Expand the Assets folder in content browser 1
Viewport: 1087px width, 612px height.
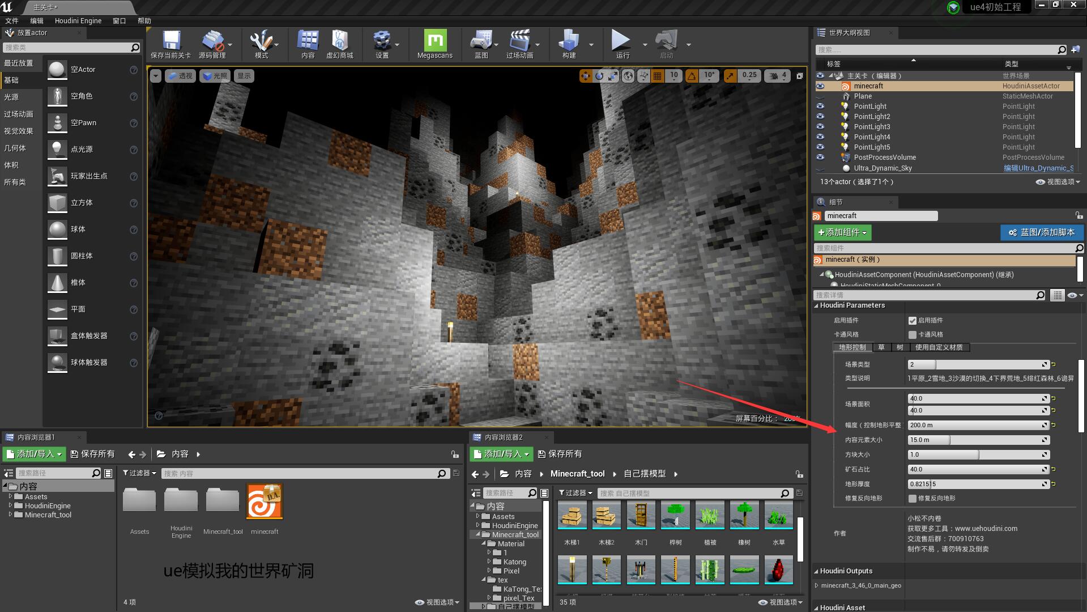tap(10, 496)
